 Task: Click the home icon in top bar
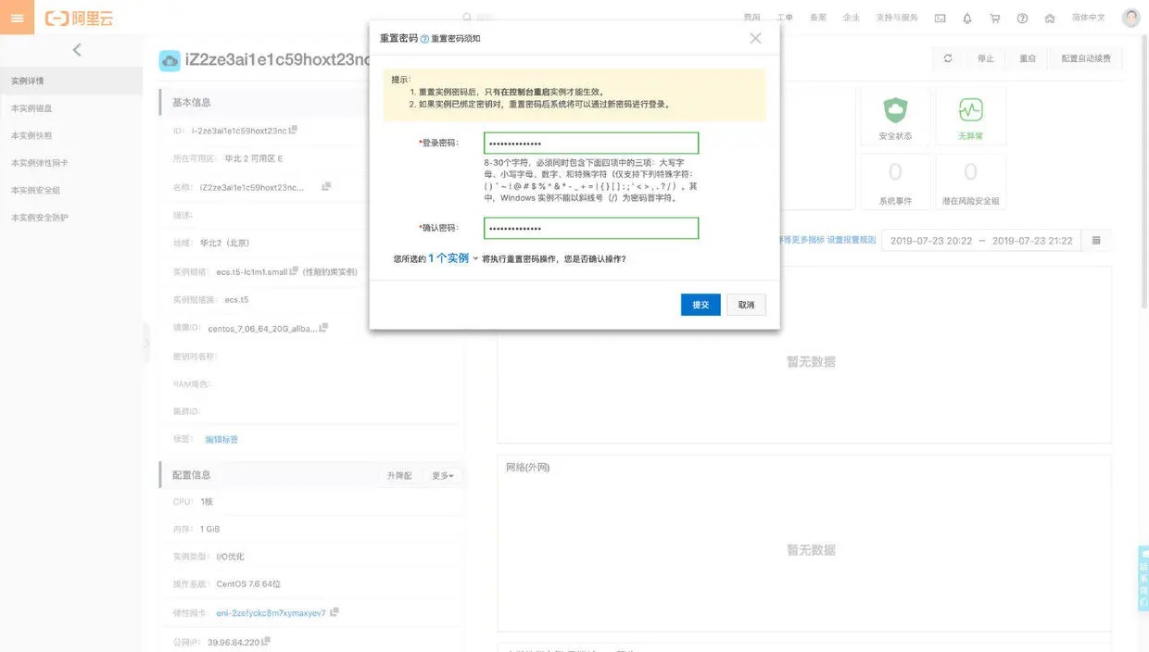1050,18
